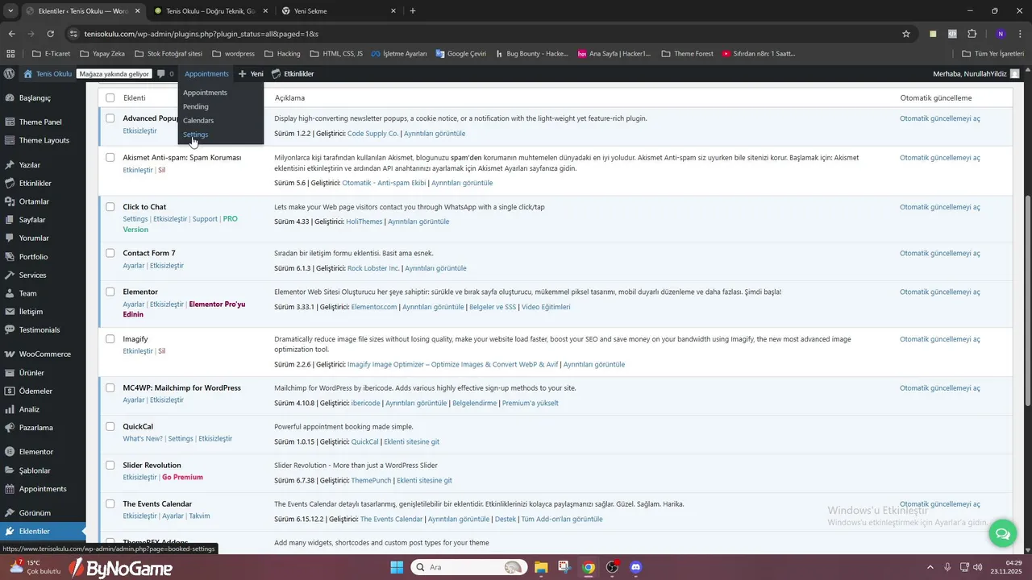Image resolution: width=1032 pixels, height=580 pixels.
Task: Check the MC4WP Mailchimp checkbox
Action: (x=110, y=387)
